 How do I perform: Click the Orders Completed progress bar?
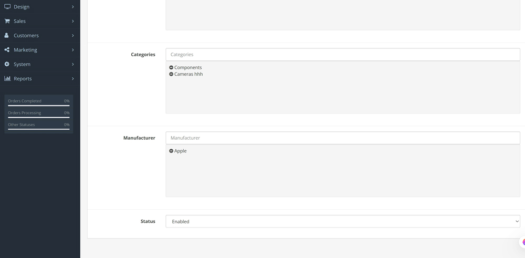(38, 106)
